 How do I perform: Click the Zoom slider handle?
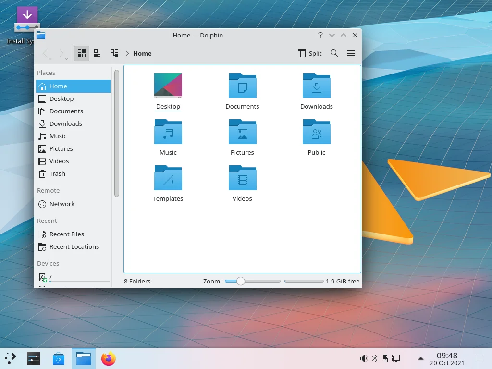coord(241,281)
